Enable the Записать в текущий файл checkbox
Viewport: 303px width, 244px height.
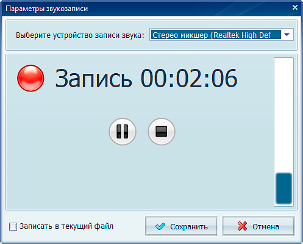tap(13, 226)
